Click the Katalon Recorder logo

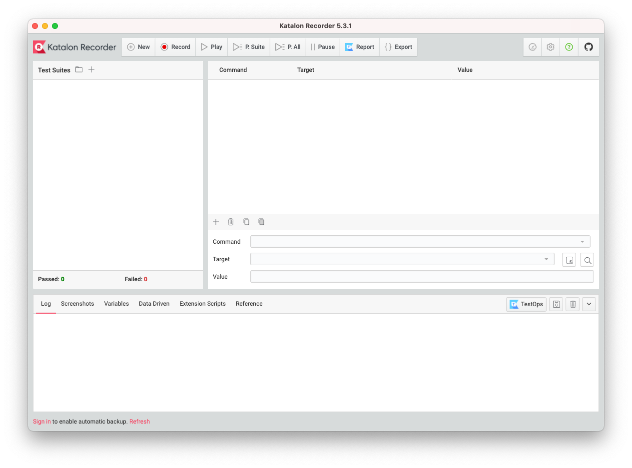(x=74, y=47)
